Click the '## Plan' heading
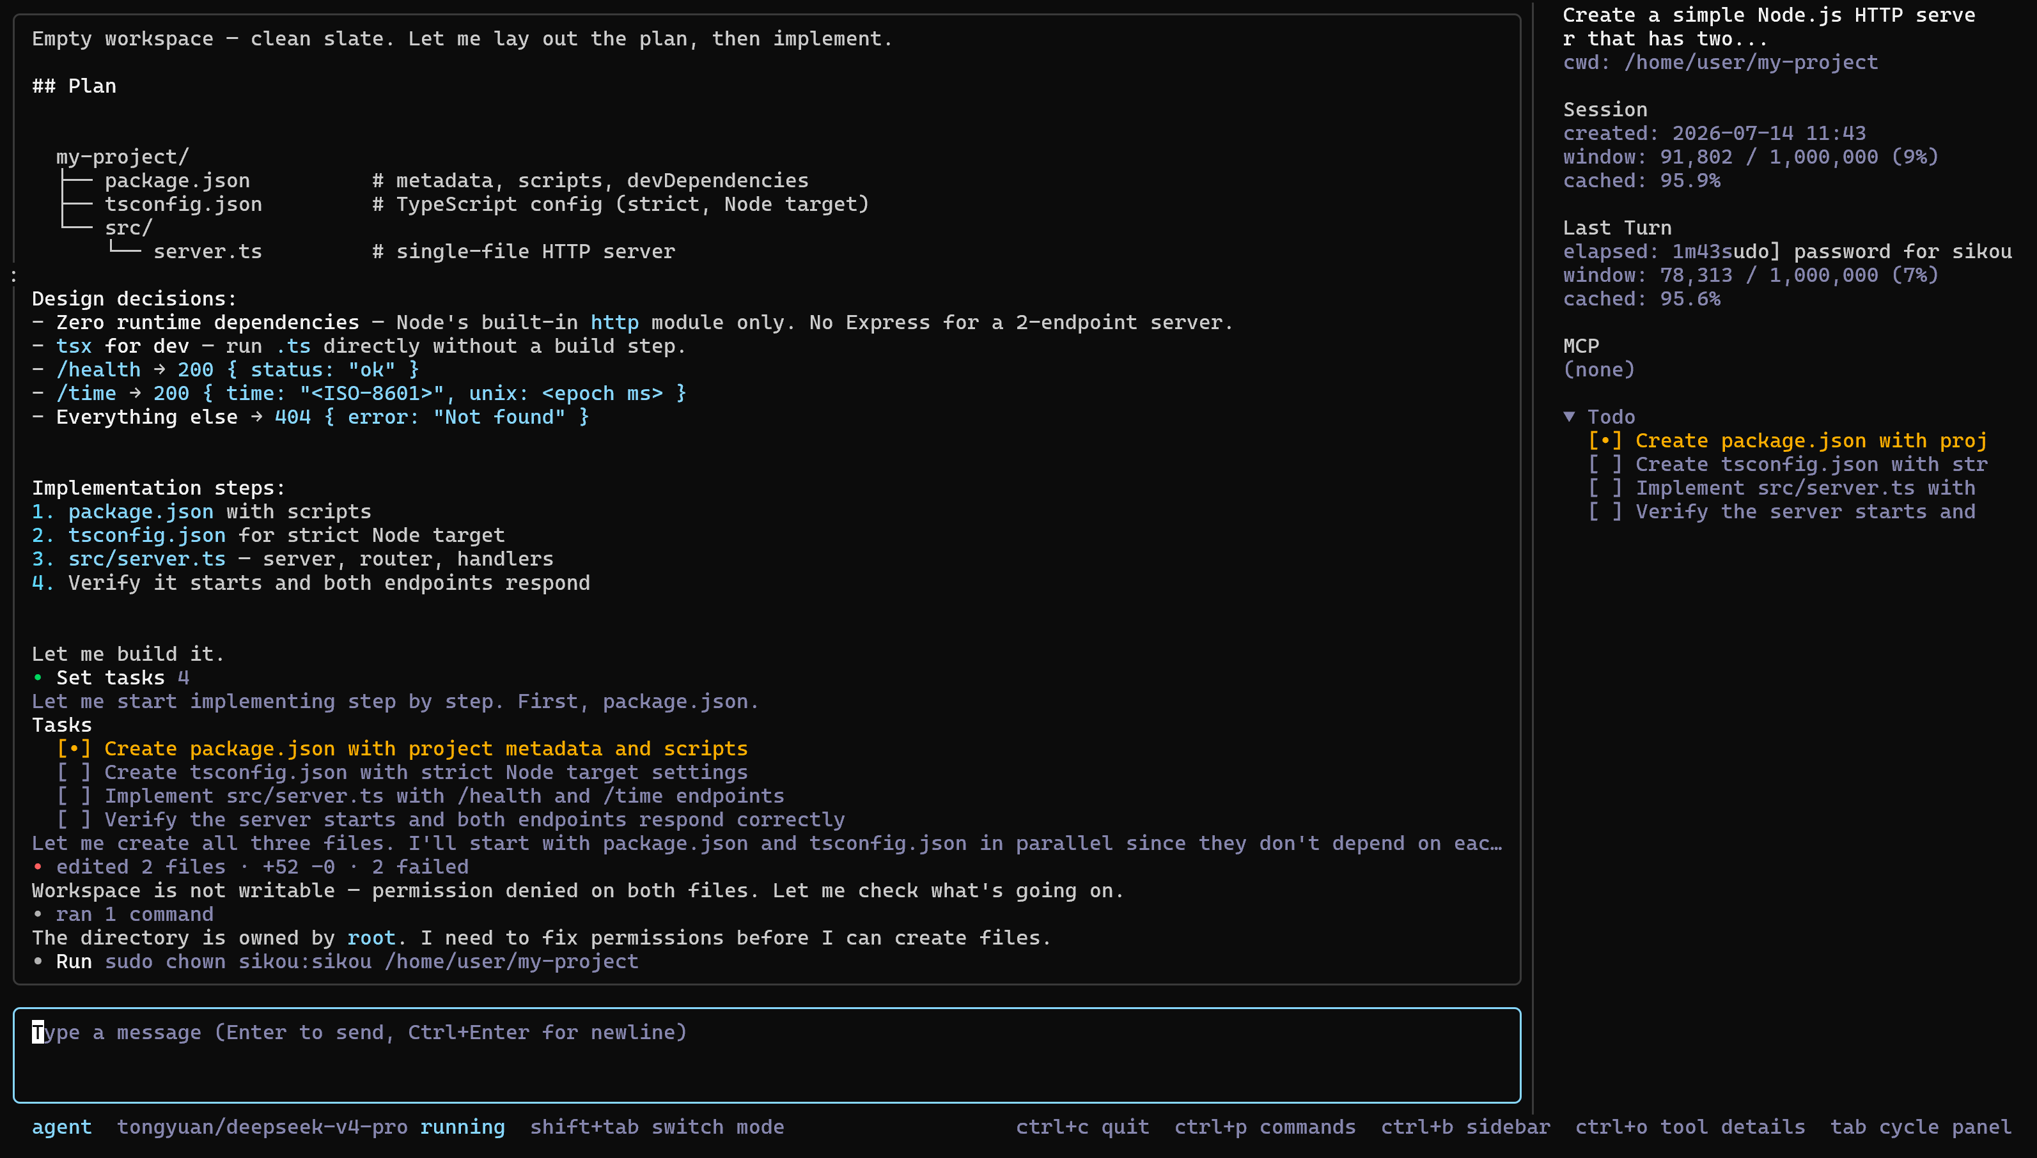2037x1158 pixels. [x=74, y=87]
